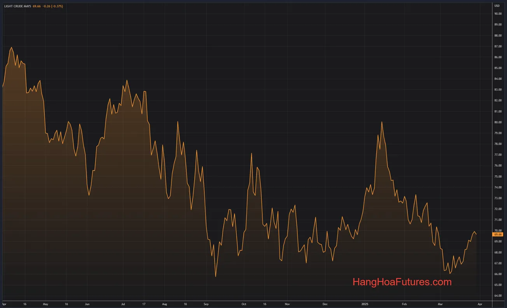Click the 90.00 price axis label
The width and height of the screenshot is (507, 308).
[x=497, y=14]
